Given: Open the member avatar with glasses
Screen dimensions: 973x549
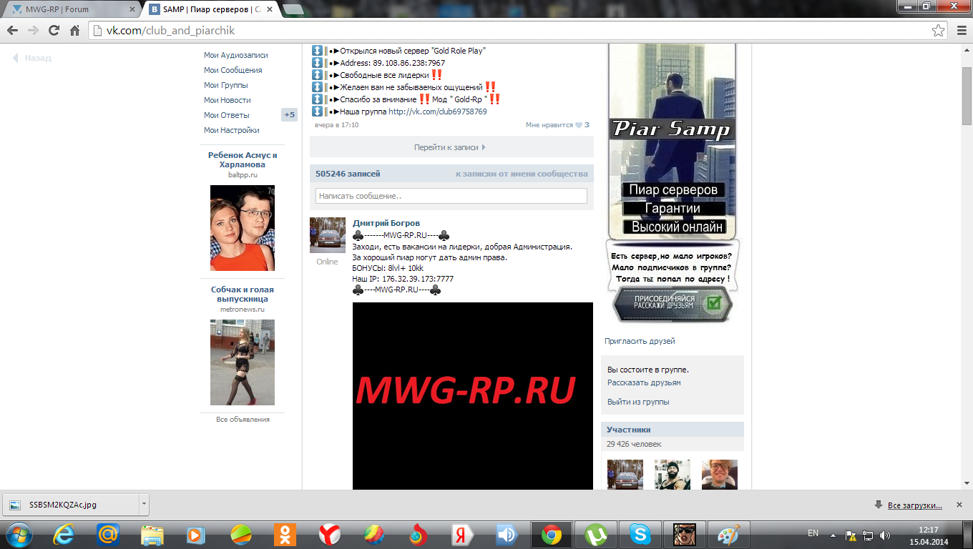Looking at the screenshot, I should pyautogui.click(x=719, y=475).
